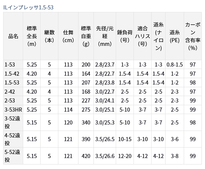205x169 pixels.
Task: Select the 1-53 product name cell
Action: (x=10, y=65)
